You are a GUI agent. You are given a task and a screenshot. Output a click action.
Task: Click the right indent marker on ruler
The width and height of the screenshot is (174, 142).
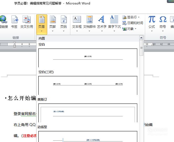click(x=153, y=44)
